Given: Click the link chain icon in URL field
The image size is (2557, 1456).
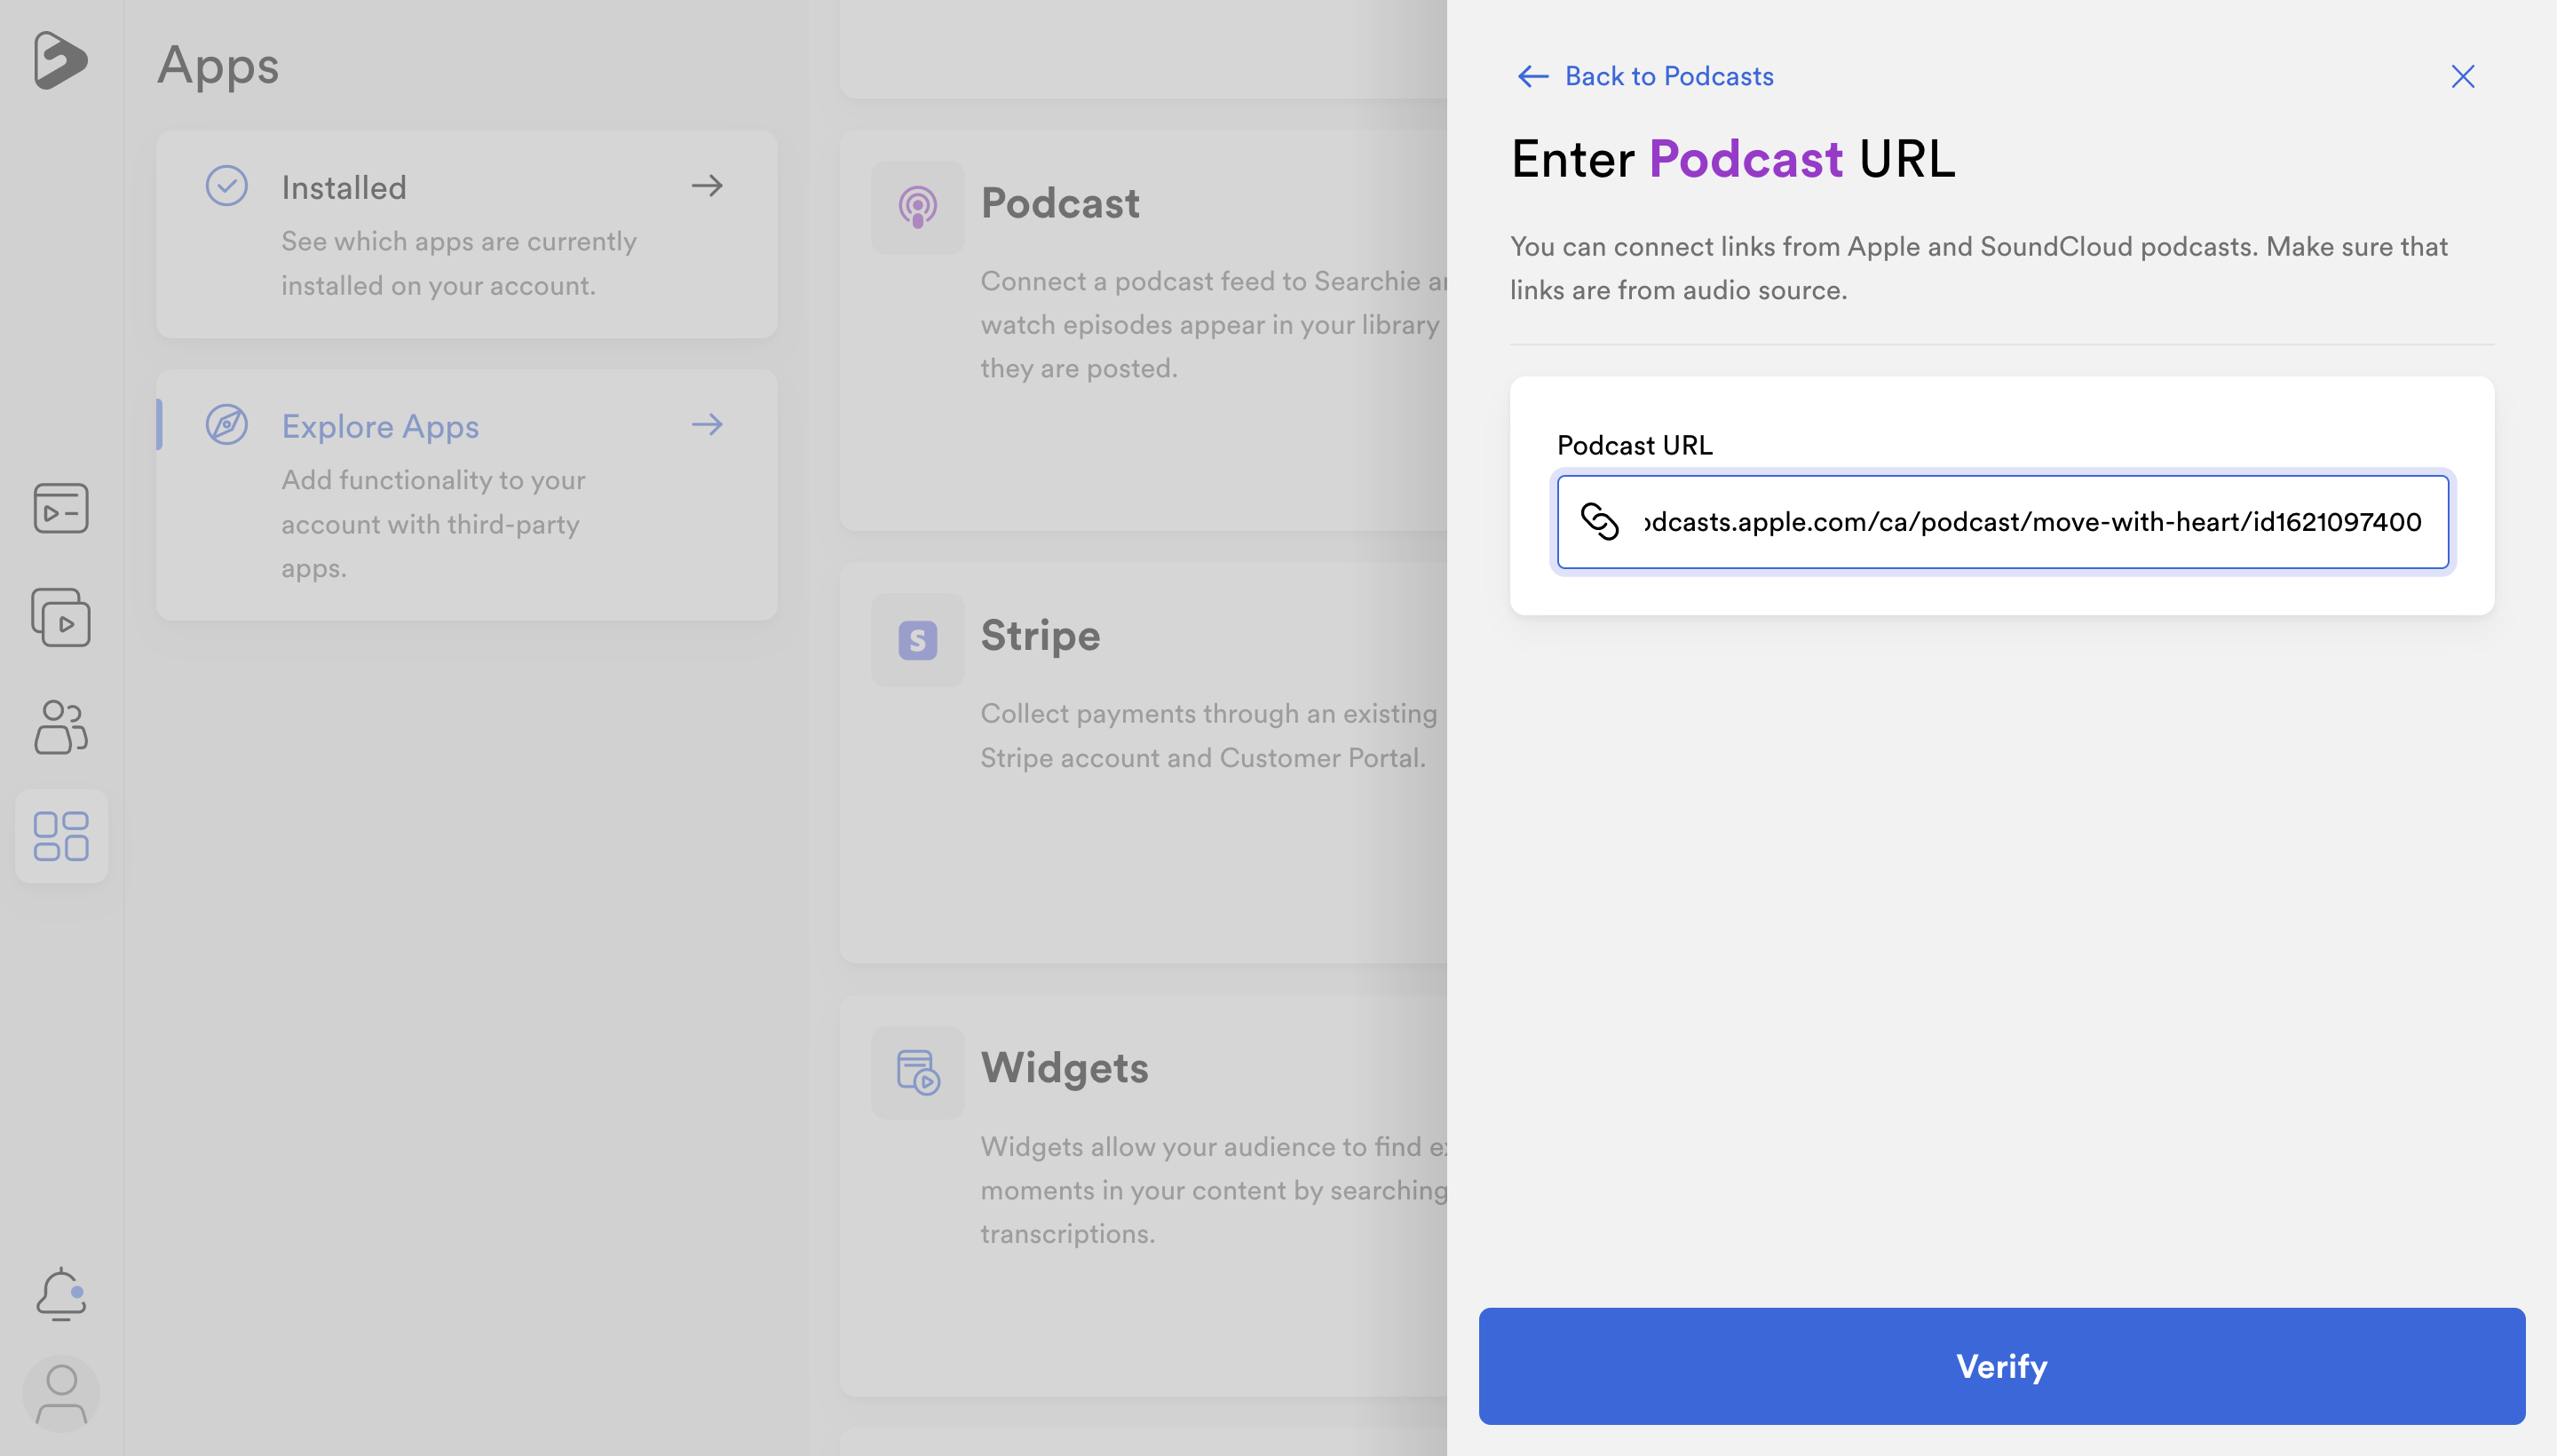Looking at the screenshot, I should (1599, 521).
